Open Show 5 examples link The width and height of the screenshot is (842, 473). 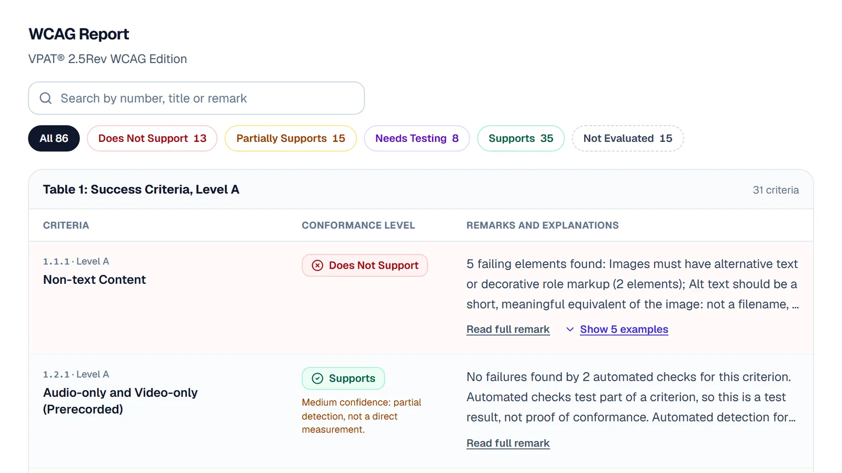click(624, 330)
